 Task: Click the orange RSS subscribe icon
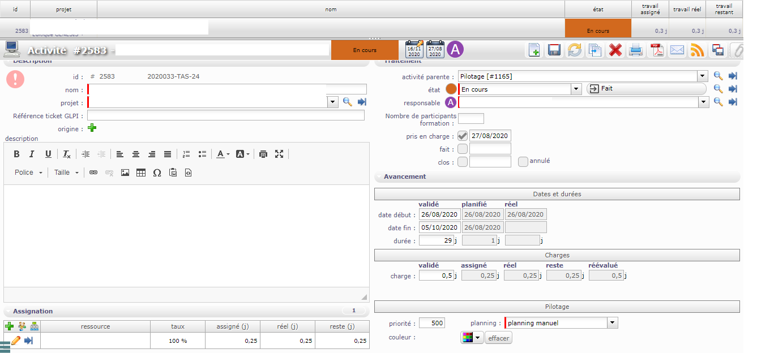click(697, 50)
